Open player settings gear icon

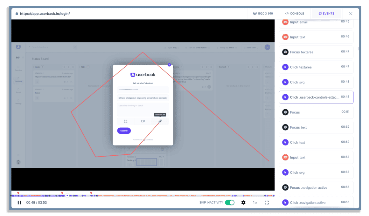click(243, 202)
